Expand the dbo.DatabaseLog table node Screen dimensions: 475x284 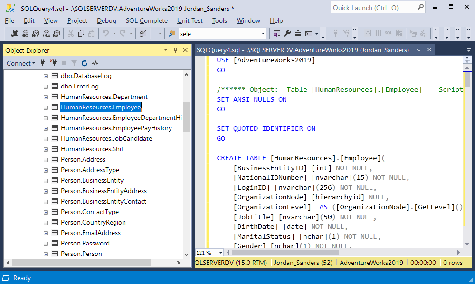[x=46, y=76]
